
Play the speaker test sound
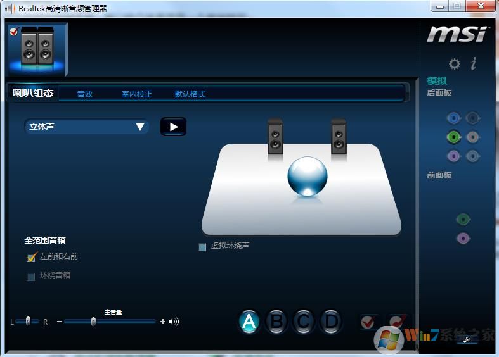click(x=173, y=127)
